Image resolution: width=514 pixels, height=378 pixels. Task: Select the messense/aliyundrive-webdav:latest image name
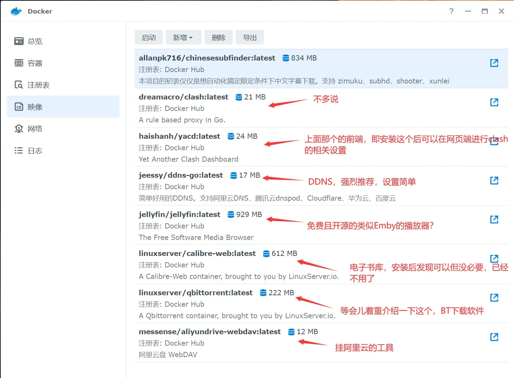[x=210, y=332]
